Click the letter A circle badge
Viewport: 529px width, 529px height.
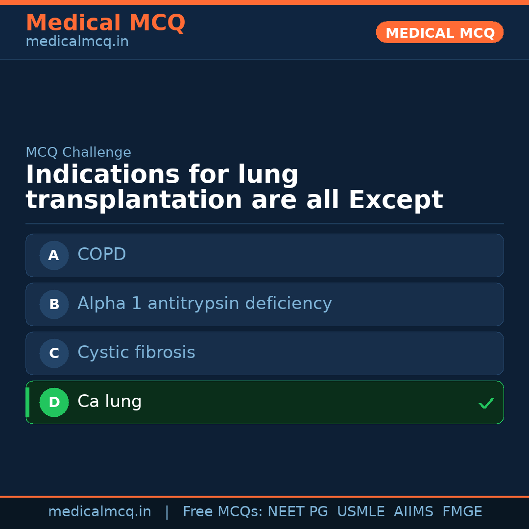(54, 255)
